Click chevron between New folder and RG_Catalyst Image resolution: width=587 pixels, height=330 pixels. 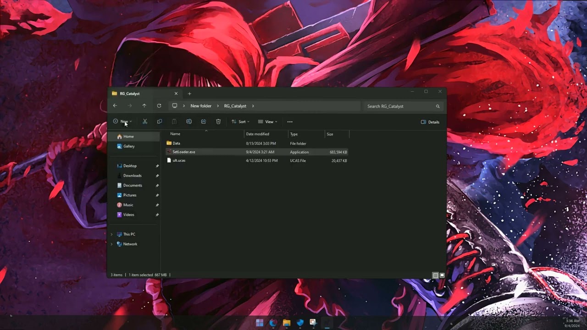(x=218, y=106)
